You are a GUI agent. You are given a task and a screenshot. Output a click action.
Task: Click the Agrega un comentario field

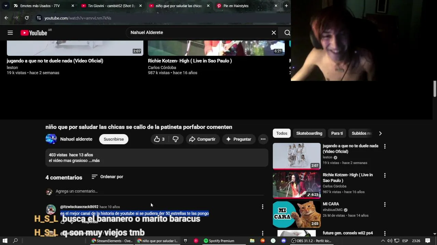coord(160,191)
